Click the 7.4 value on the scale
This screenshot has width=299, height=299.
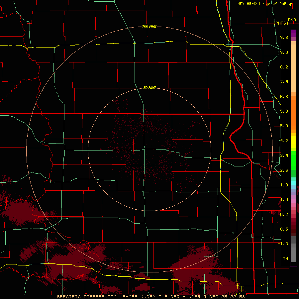[284, 82]
